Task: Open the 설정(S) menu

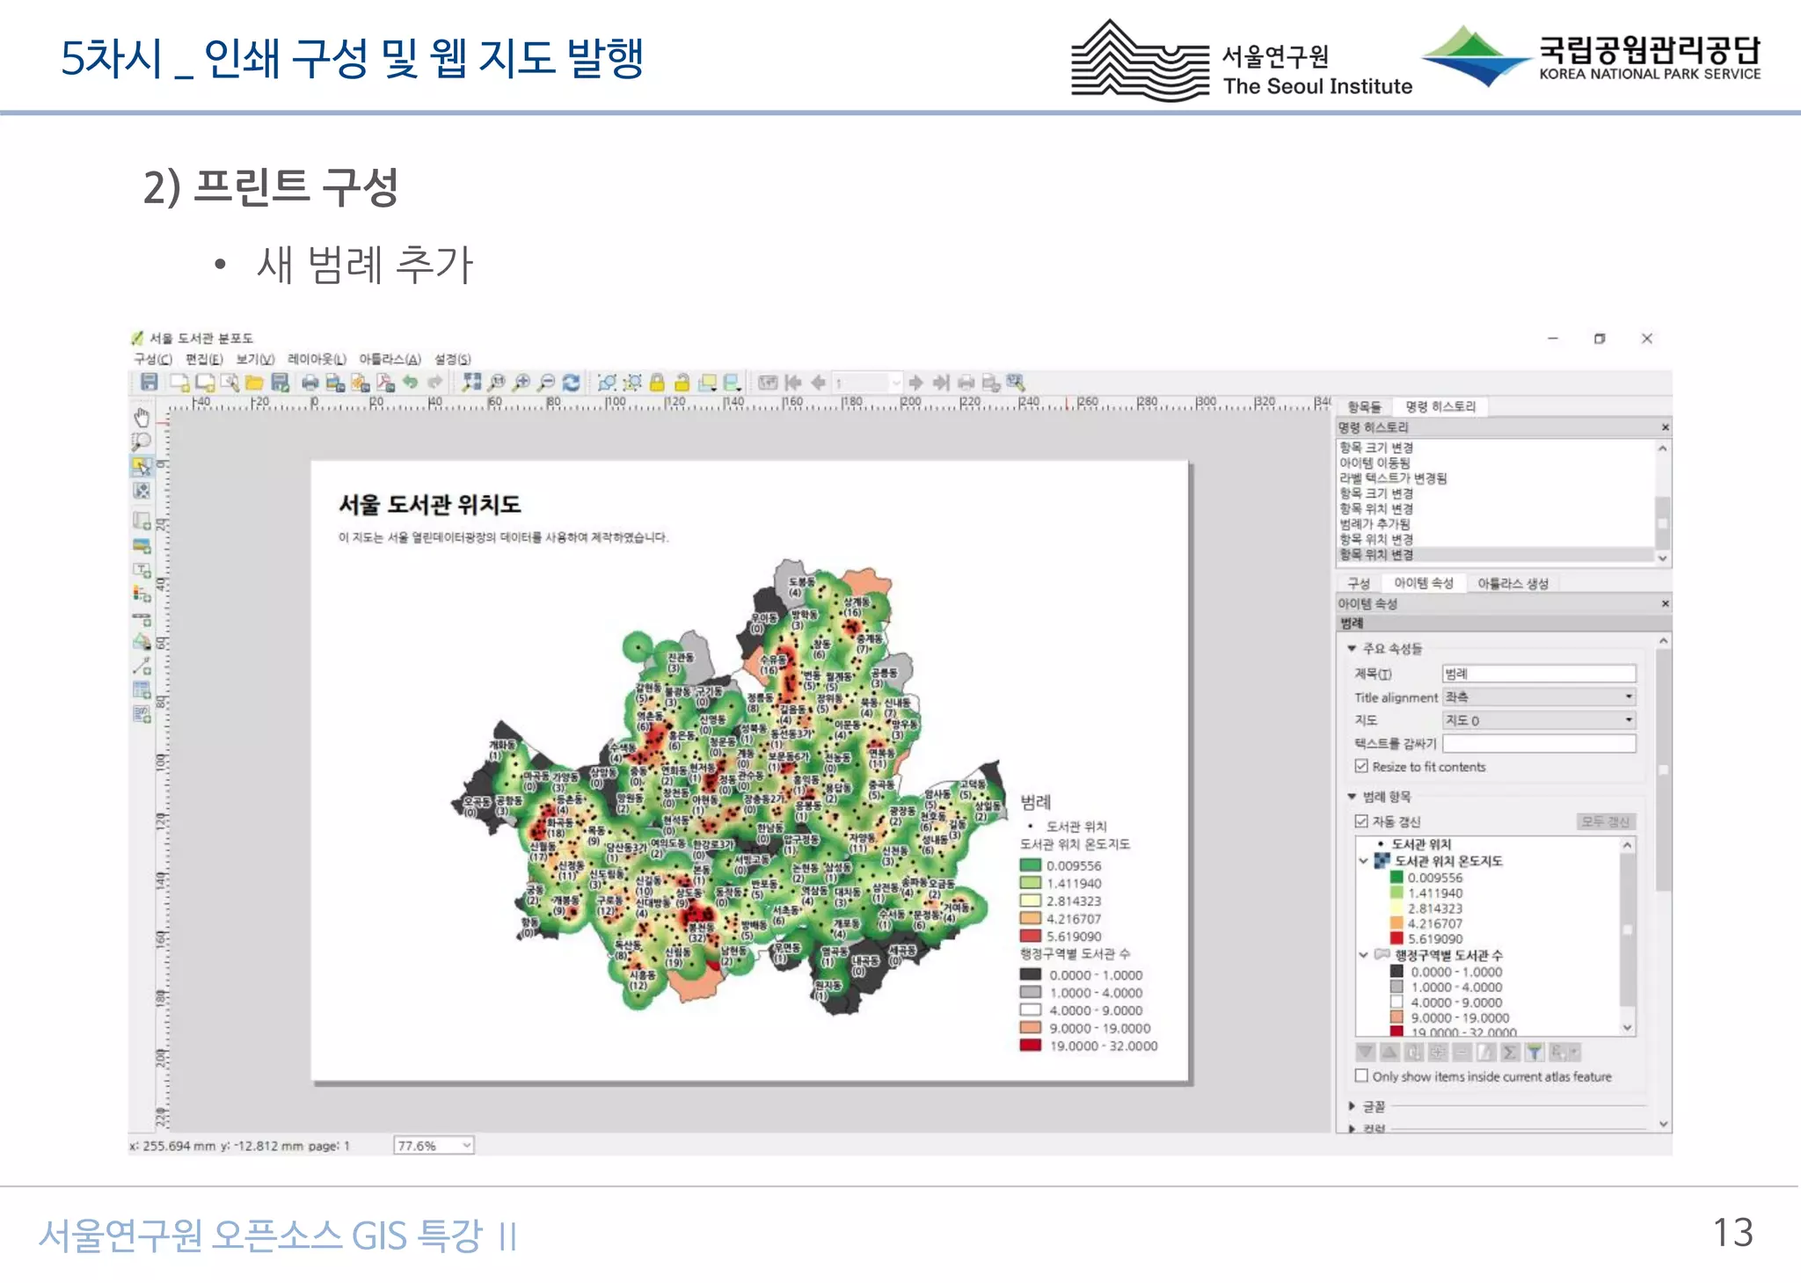Action: tap(453, 359)
